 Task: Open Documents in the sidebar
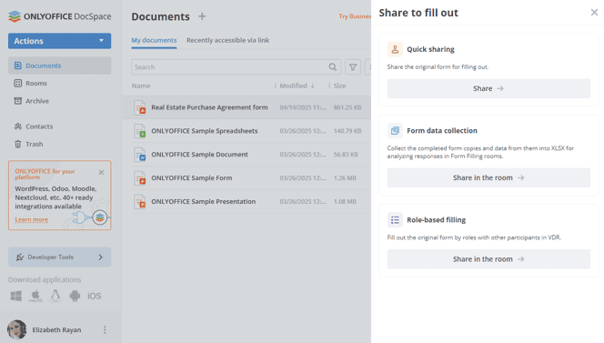coord(60,66)
